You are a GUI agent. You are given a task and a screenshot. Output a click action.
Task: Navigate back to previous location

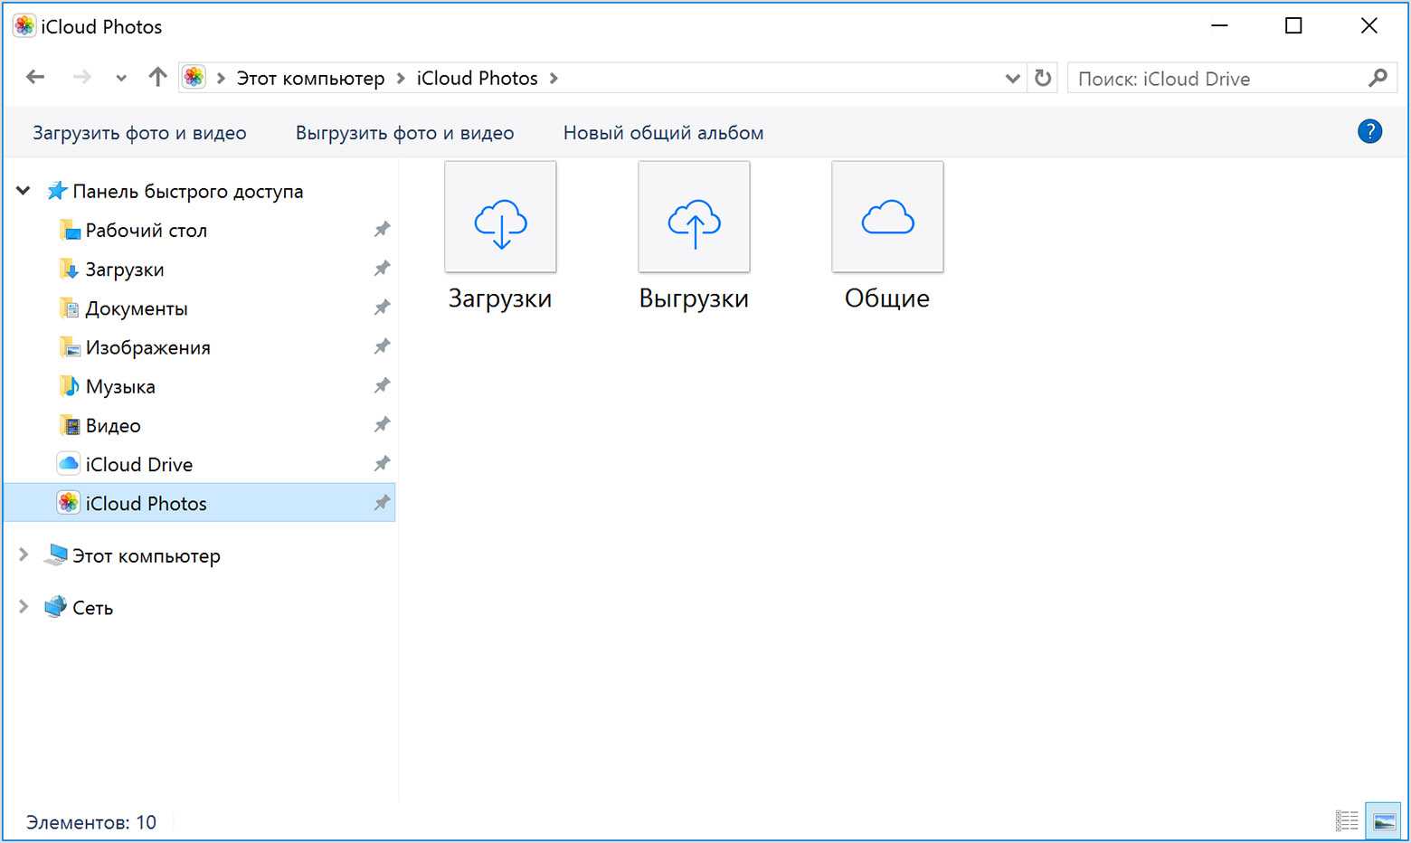[35, 78]
